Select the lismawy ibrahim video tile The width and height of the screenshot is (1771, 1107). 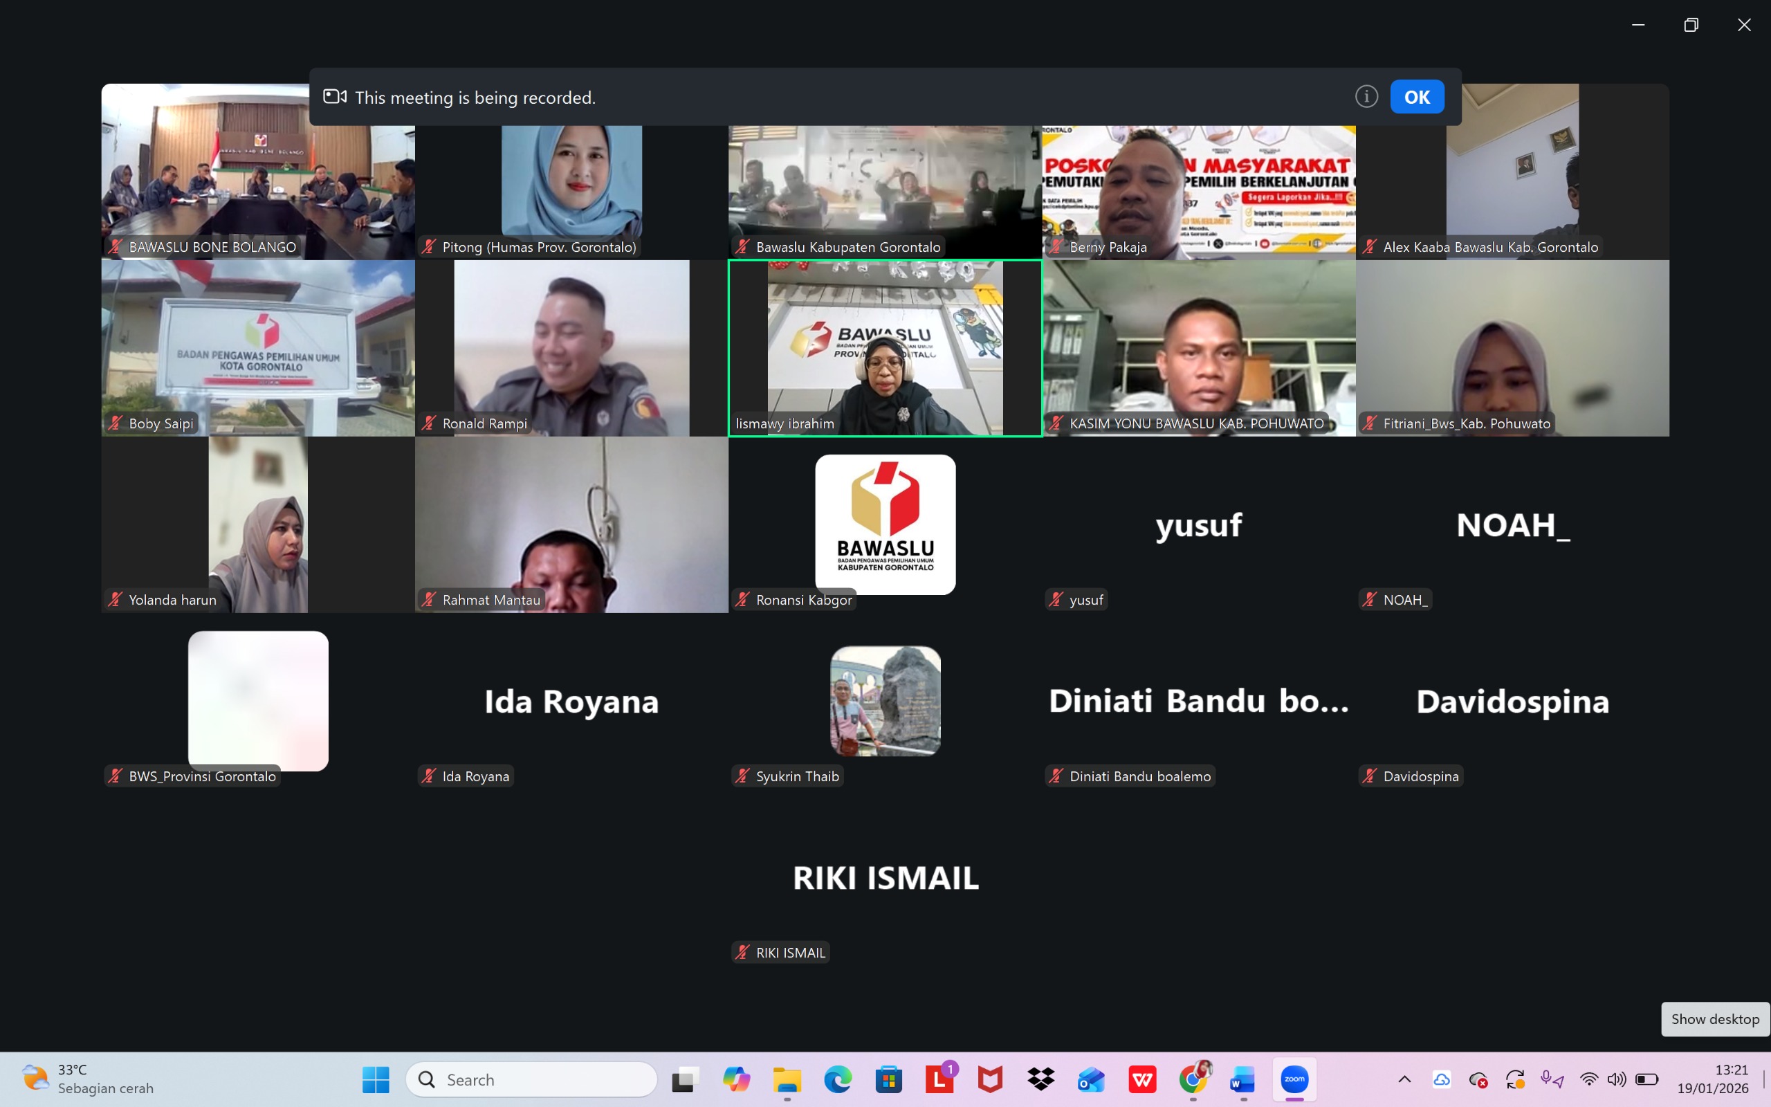(x=885, y=348)
